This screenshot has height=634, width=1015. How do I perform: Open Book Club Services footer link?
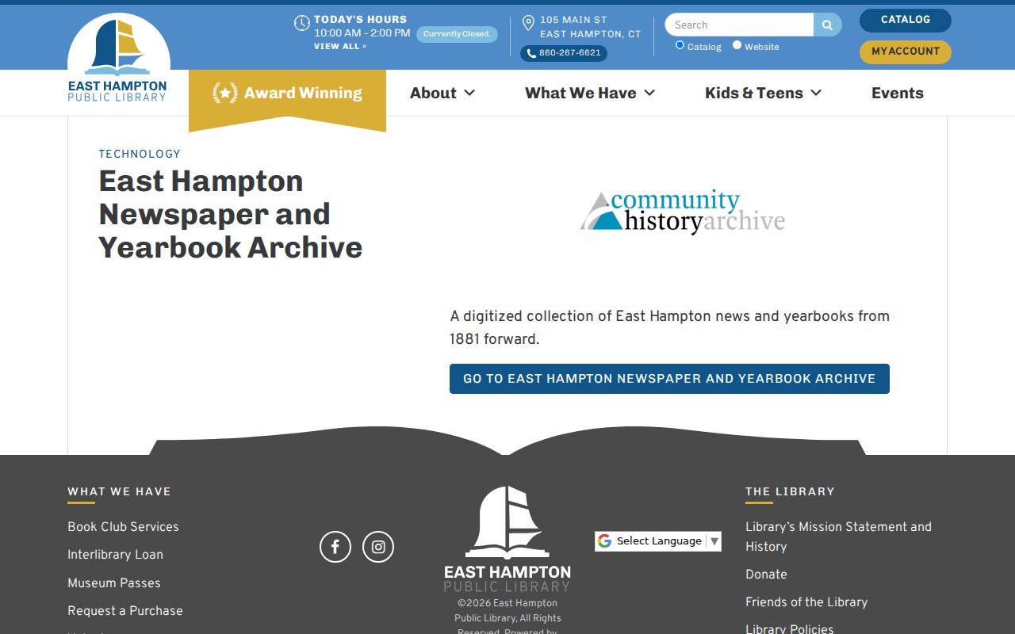click(x=123, y=527)
